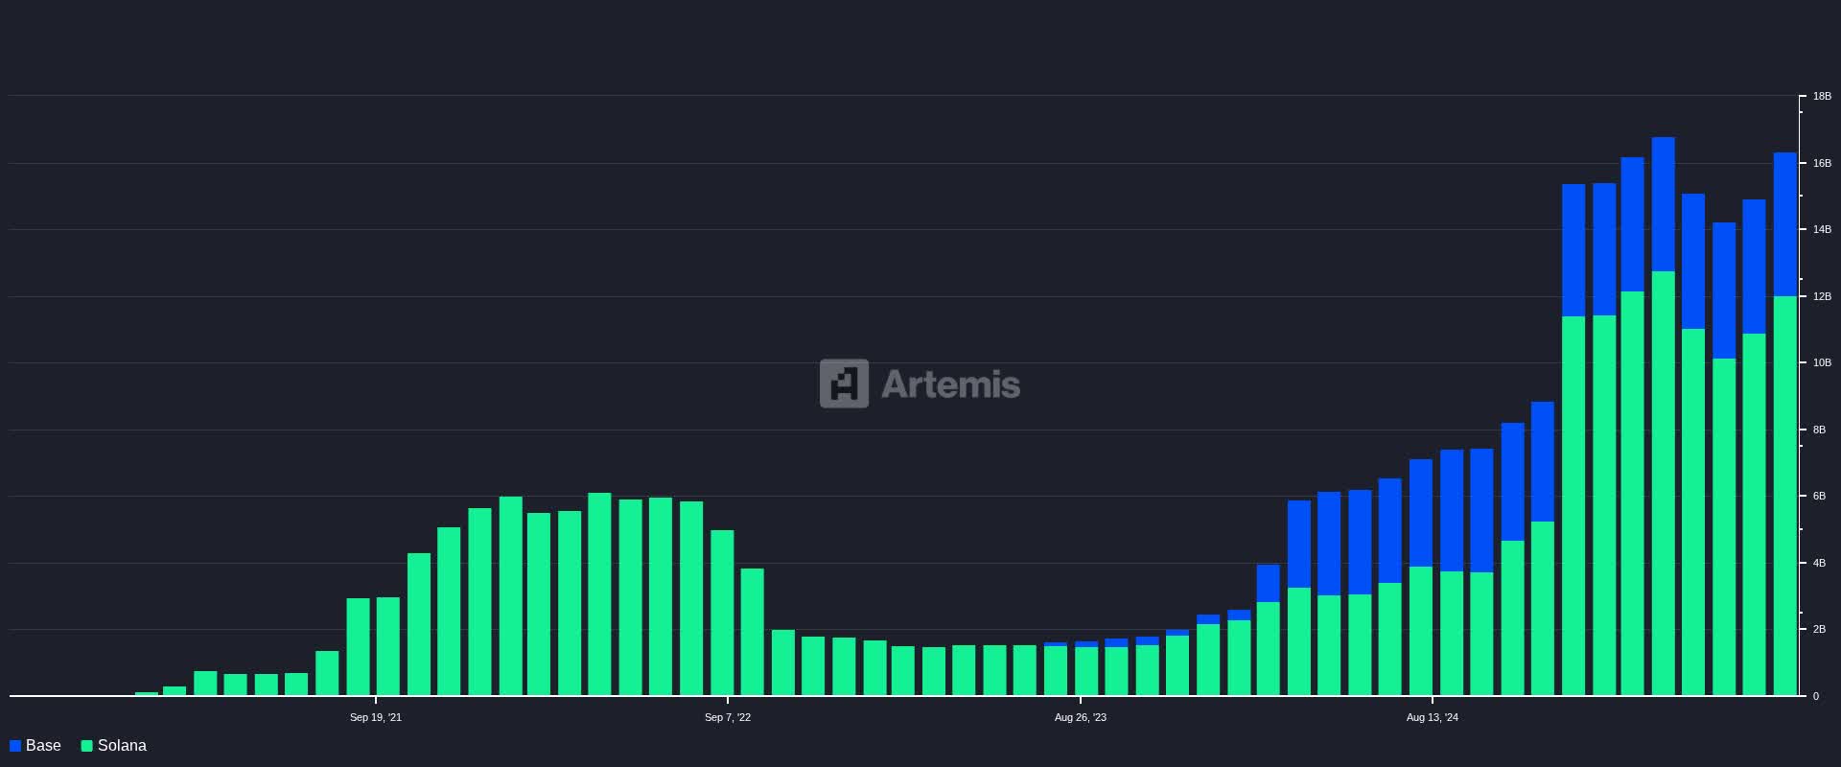1841x767 pixels.
Task: Click the Aug 13, '24 axis date label
Action: tap(1433, 717)
